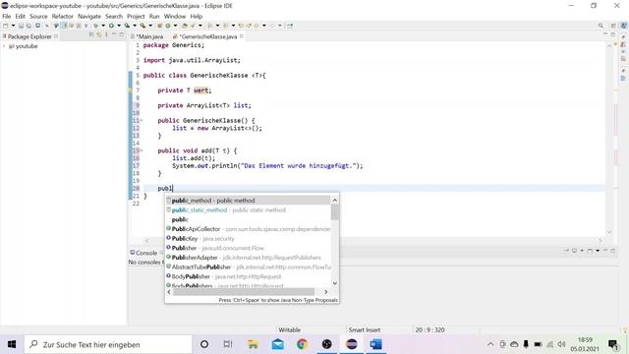Click the Open Type toolbar icon
Image resolution: width=629 pixels, height=354 pixels.
coord(184,26)
